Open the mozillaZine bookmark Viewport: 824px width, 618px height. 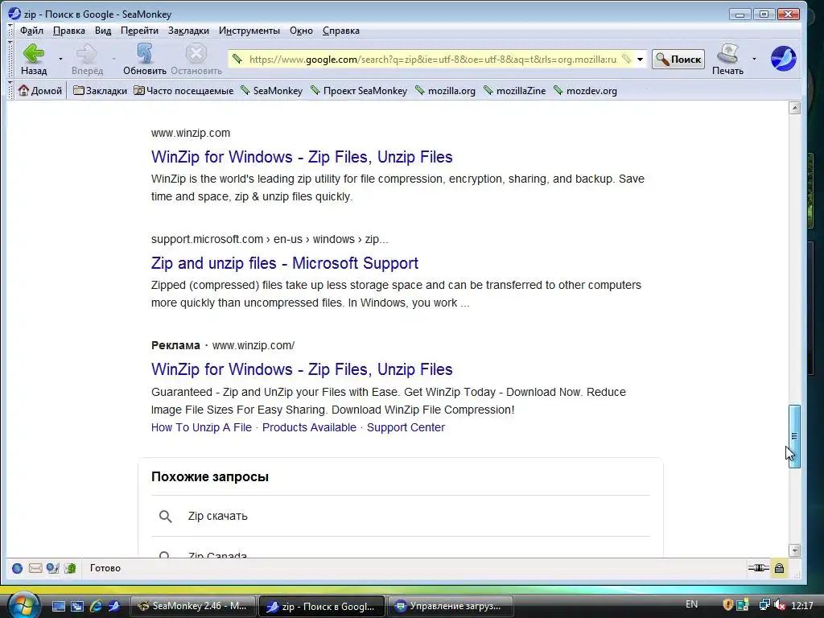(x=514, y=90)
